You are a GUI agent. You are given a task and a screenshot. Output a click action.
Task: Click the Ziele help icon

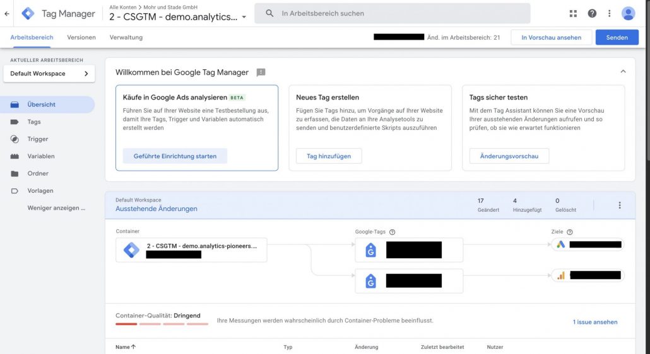570,232
